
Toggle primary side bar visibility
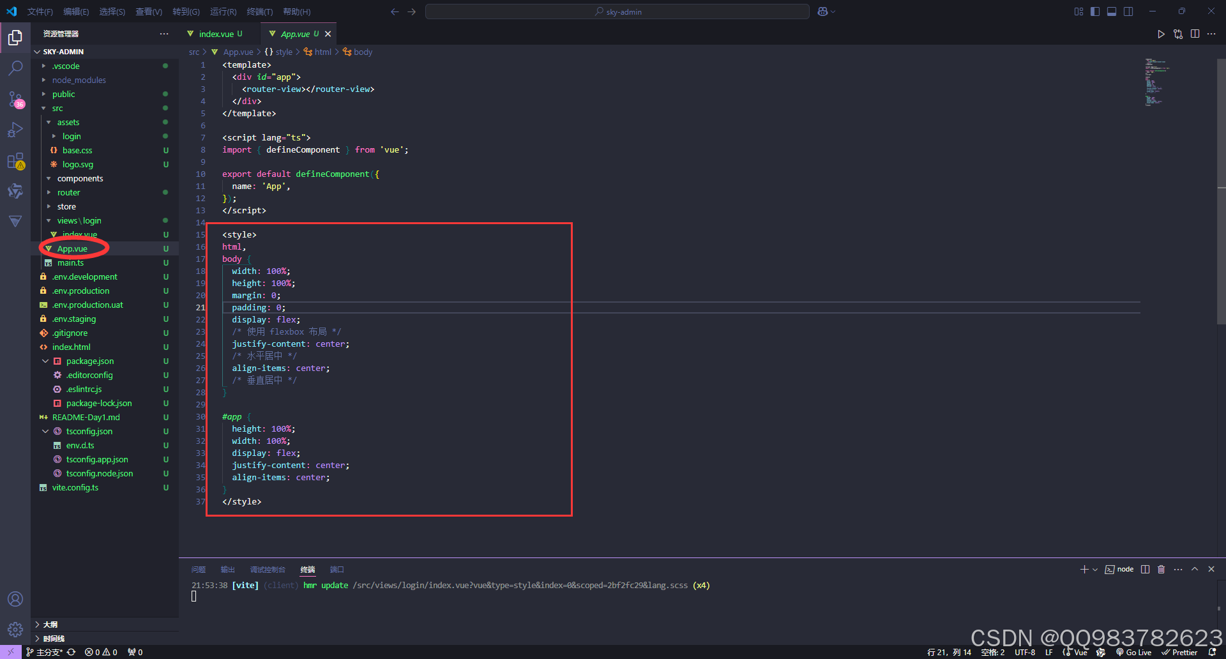pos(1095,11)
